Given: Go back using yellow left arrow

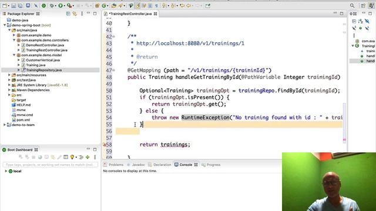Looking at the screenshot, I should pyautogui.click(x=189, y=5).
